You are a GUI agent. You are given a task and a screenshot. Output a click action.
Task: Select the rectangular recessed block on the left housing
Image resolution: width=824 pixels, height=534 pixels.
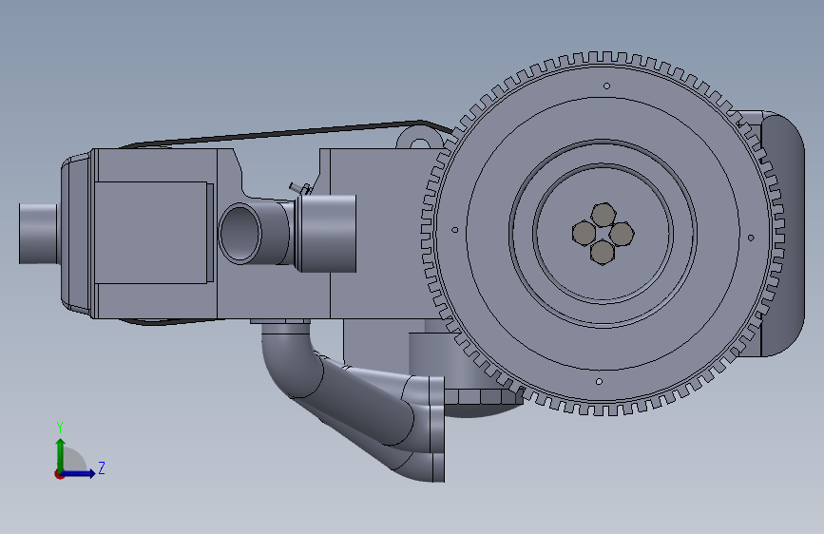click(x=151, y=233)
